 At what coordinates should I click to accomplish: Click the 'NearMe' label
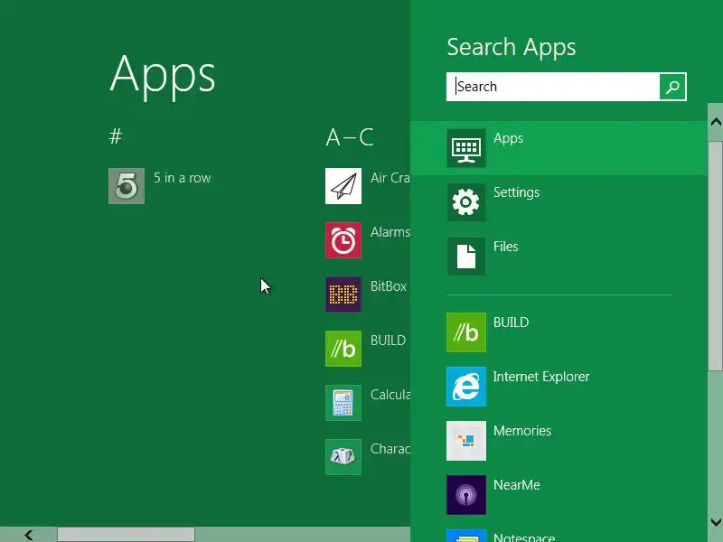[x=517, y=485]
